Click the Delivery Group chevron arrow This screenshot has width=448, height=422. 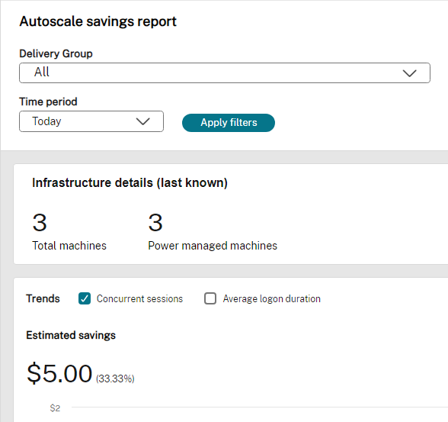click(x=409, y=73)
